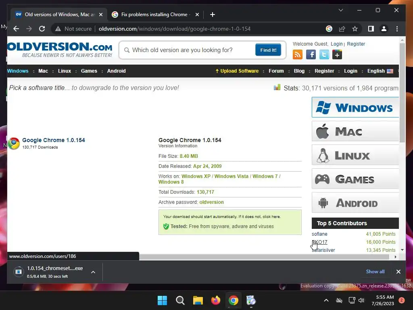Open contributor sofiane profile
This screenshot has width=413, height=310.
tap(319, 234)
